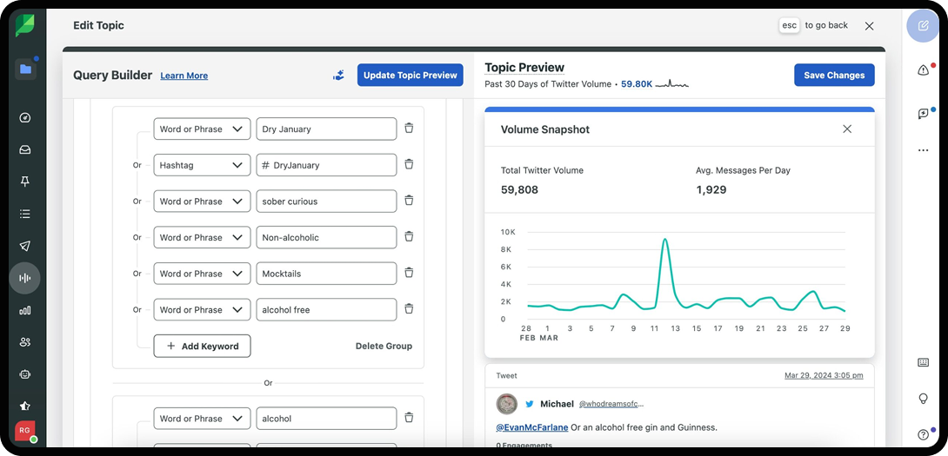Click the @EvanMcFarlane mention link
Screen dimensions: 948x456
[x=532, y=427]
